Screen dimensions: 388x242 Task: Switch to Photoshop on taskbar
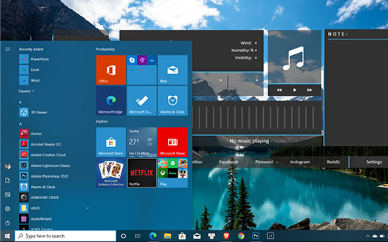pyautogui.click(x=256, y=236)
